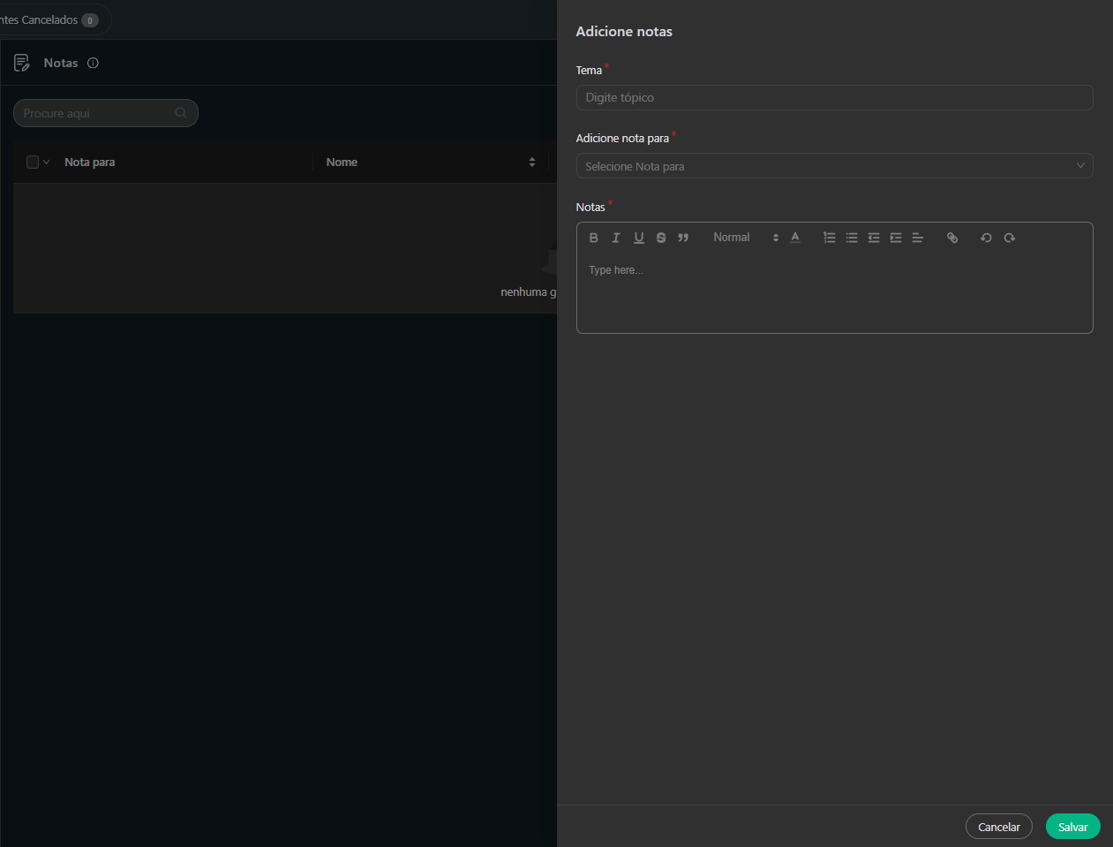The height and width of the screenshot is (847, 1113).
Task: Increase the text indent
Action: click(x=896, y=238)
